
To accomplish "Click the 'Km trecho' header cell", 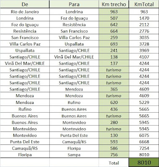I will (114, 4).
